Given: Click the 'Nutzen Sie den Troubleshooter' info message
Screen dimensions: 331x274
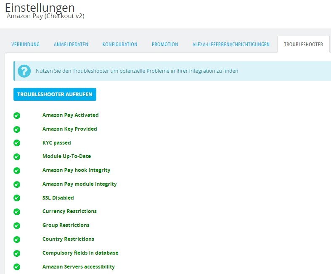Looking at the screenshot, I should (137, 71).
